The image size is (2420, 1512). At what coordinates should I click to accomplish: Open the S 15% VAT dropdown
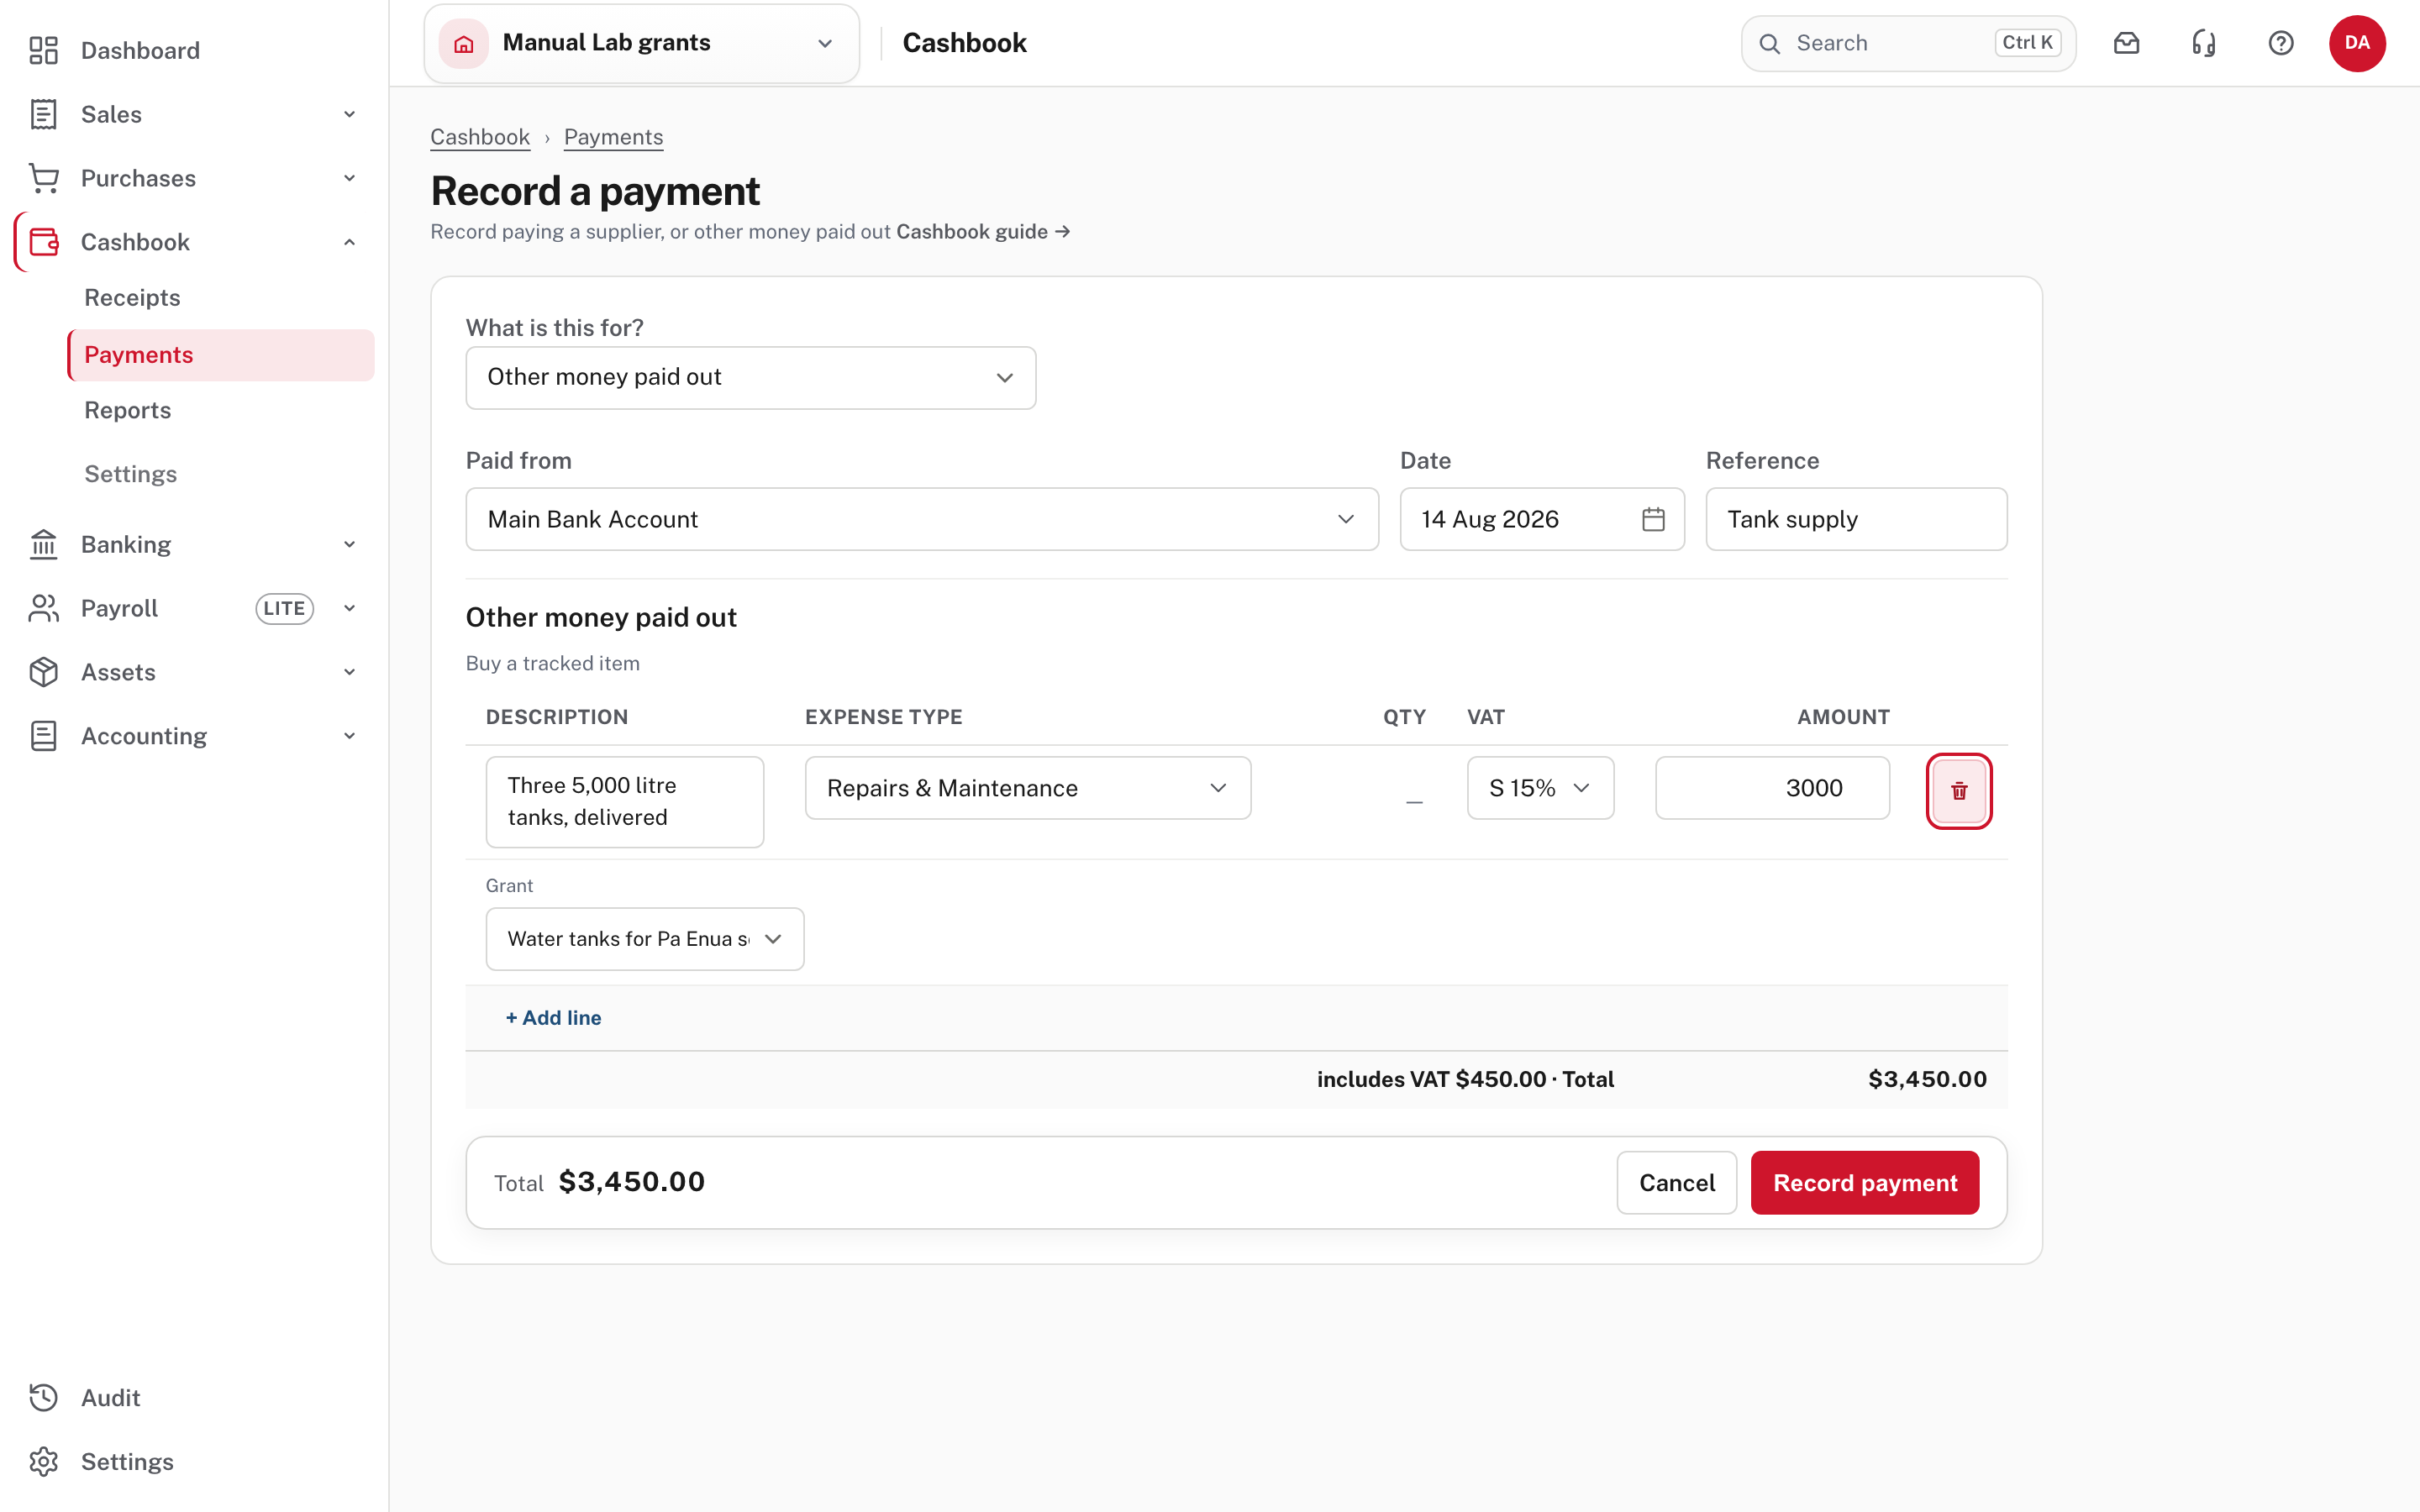click(1540, 788)
